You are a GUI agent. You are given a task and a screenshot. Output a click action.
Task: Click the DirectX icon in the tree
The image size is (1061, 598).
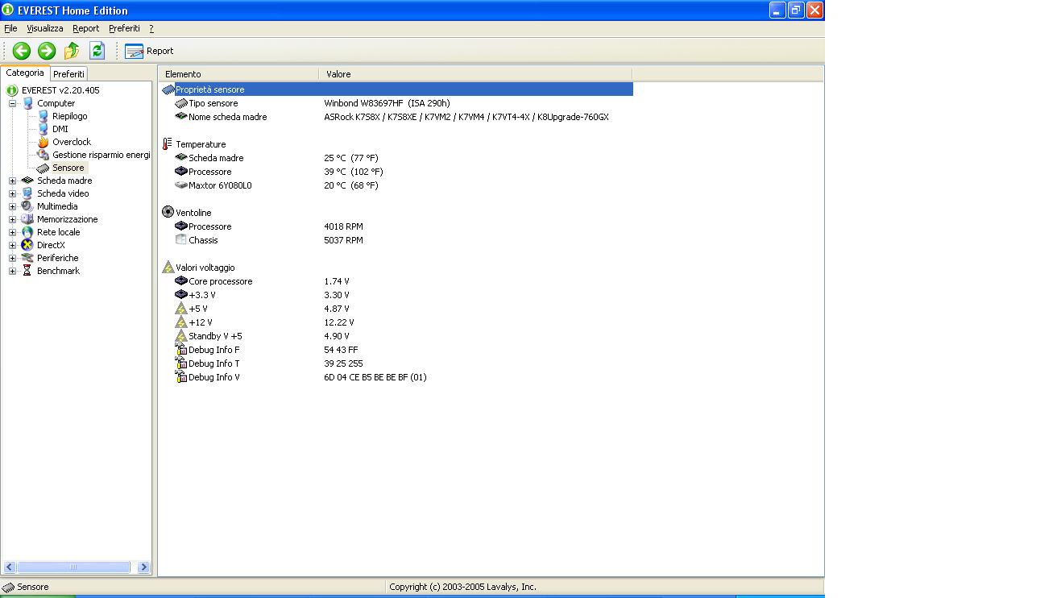point(27,245)
